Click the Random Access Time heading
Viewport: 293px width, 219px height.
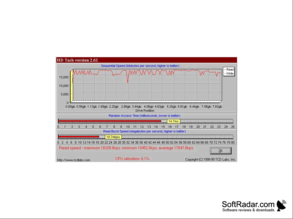click(x=144, y=116)
